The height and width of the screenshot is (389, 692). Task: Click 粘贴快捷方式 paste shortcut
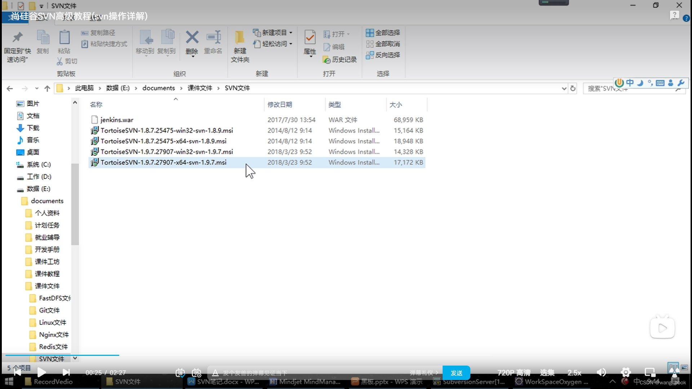[x=104, y=44]
